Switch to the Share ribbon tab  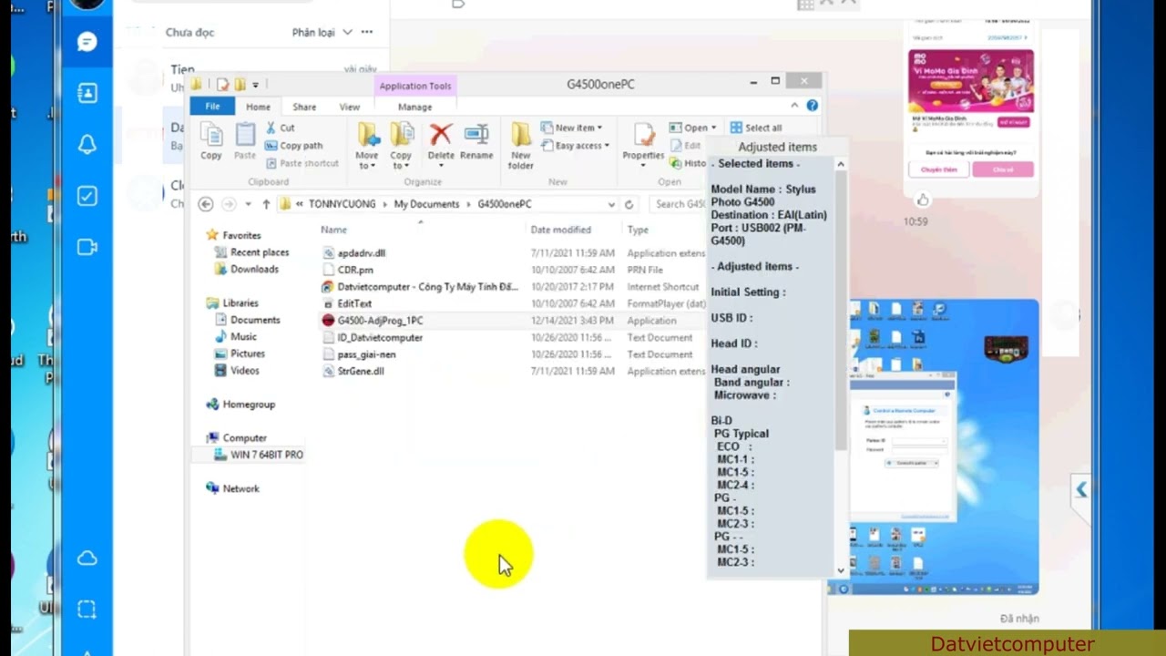304,107
